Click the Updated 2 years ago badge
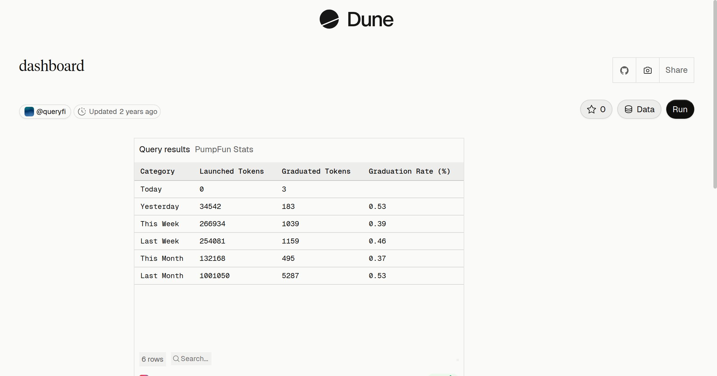This screenshot has width=717, height=376. point(117,112)
